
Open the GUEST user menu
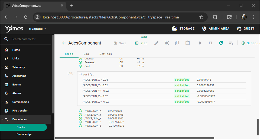tap(246, 28)
